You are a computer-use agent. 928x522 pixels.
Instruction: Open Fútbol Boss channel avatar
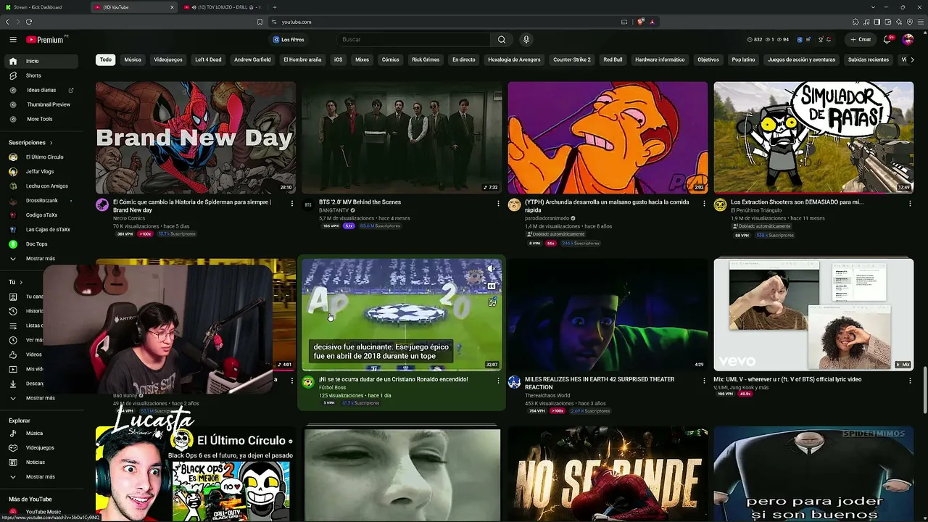point(308,382)
